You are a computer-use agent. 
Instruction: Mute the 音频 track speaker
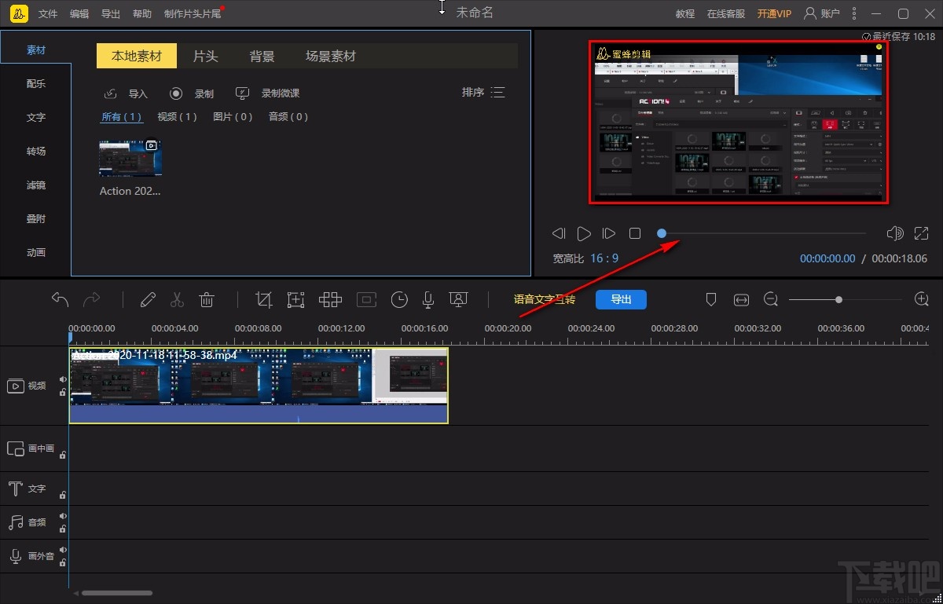pyautogui.click(x=63, y=516)
